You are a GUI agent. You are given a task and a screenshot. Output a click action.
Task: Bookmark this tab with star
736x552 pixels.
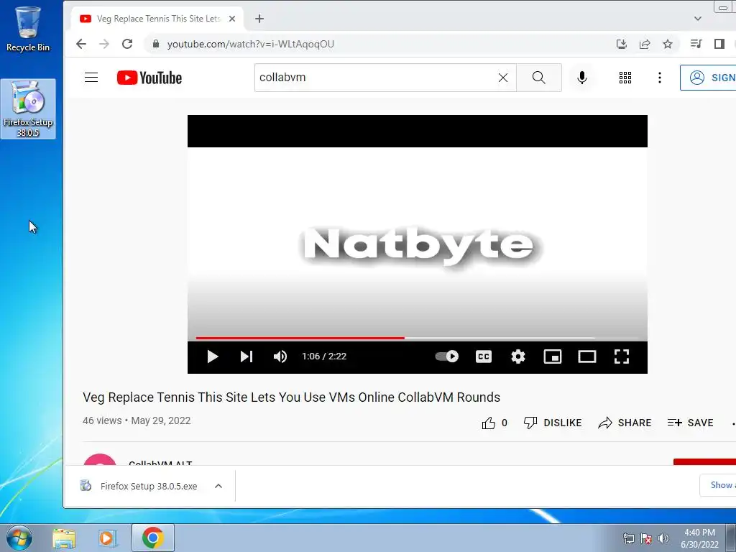pos(668,44)
